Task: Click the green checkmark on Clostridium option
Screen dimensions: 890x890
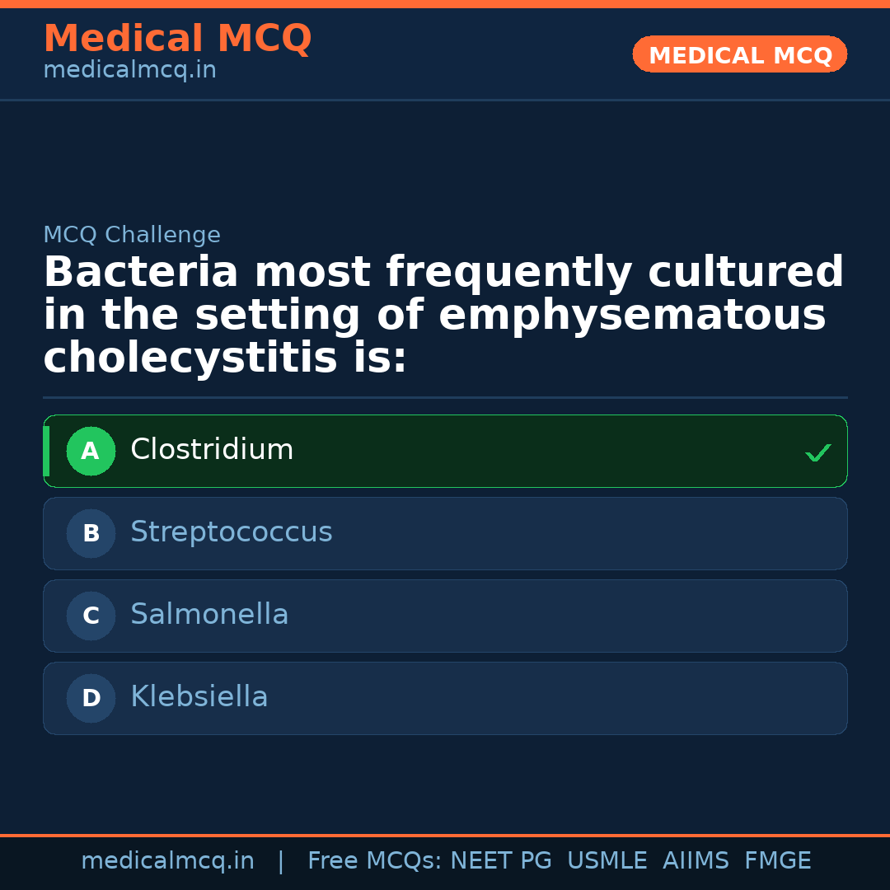Action: pos(817,452)
